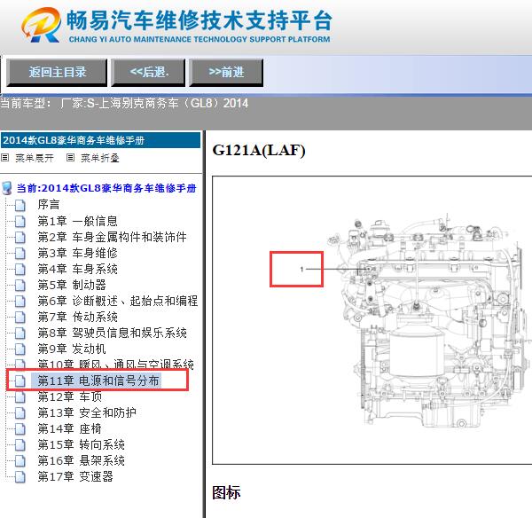The height and width of the screenshot is (518, 532).
Task: Select 第11章 电源和信号分布
Action: tap(98, 381)
